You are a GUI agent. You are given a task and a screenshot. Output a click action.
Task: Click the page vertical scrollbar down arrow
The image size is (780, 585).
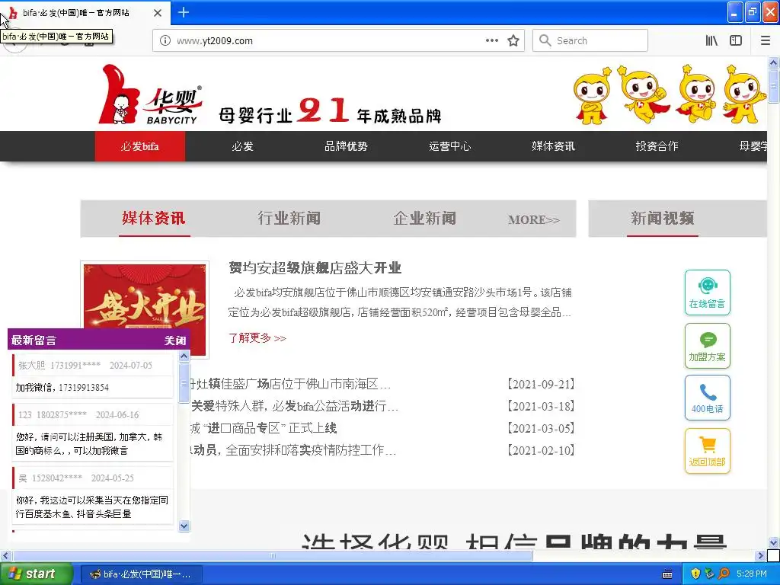click(774, 542)
